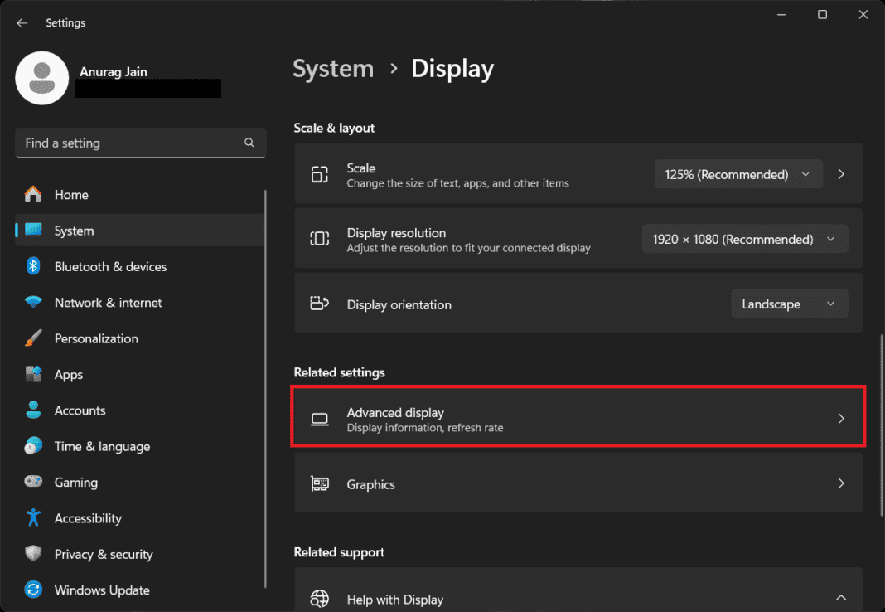Select System in the breadcrumb navigation
The width and height of the screenshot is (885, 612).
point(333,70)
